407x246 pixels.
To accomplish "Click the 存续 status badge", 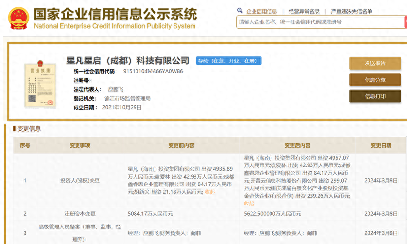I will pyautogui.click(x=229, y=61).
